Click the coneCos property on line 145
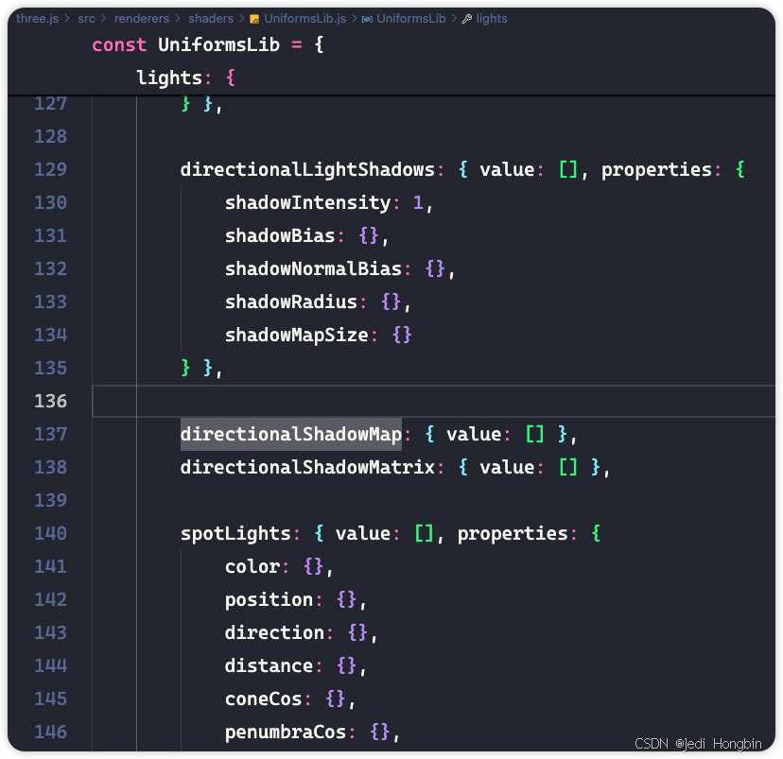 263,699
